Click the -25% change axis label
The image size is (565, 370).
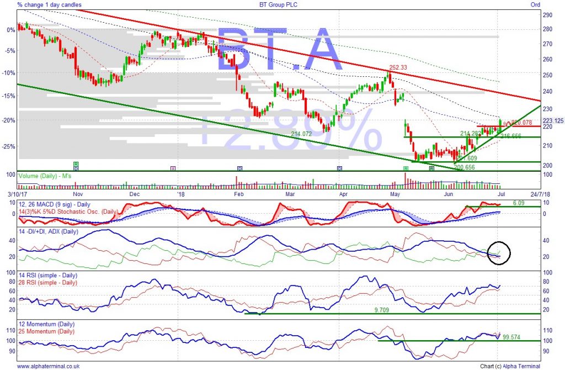point(9,146)
